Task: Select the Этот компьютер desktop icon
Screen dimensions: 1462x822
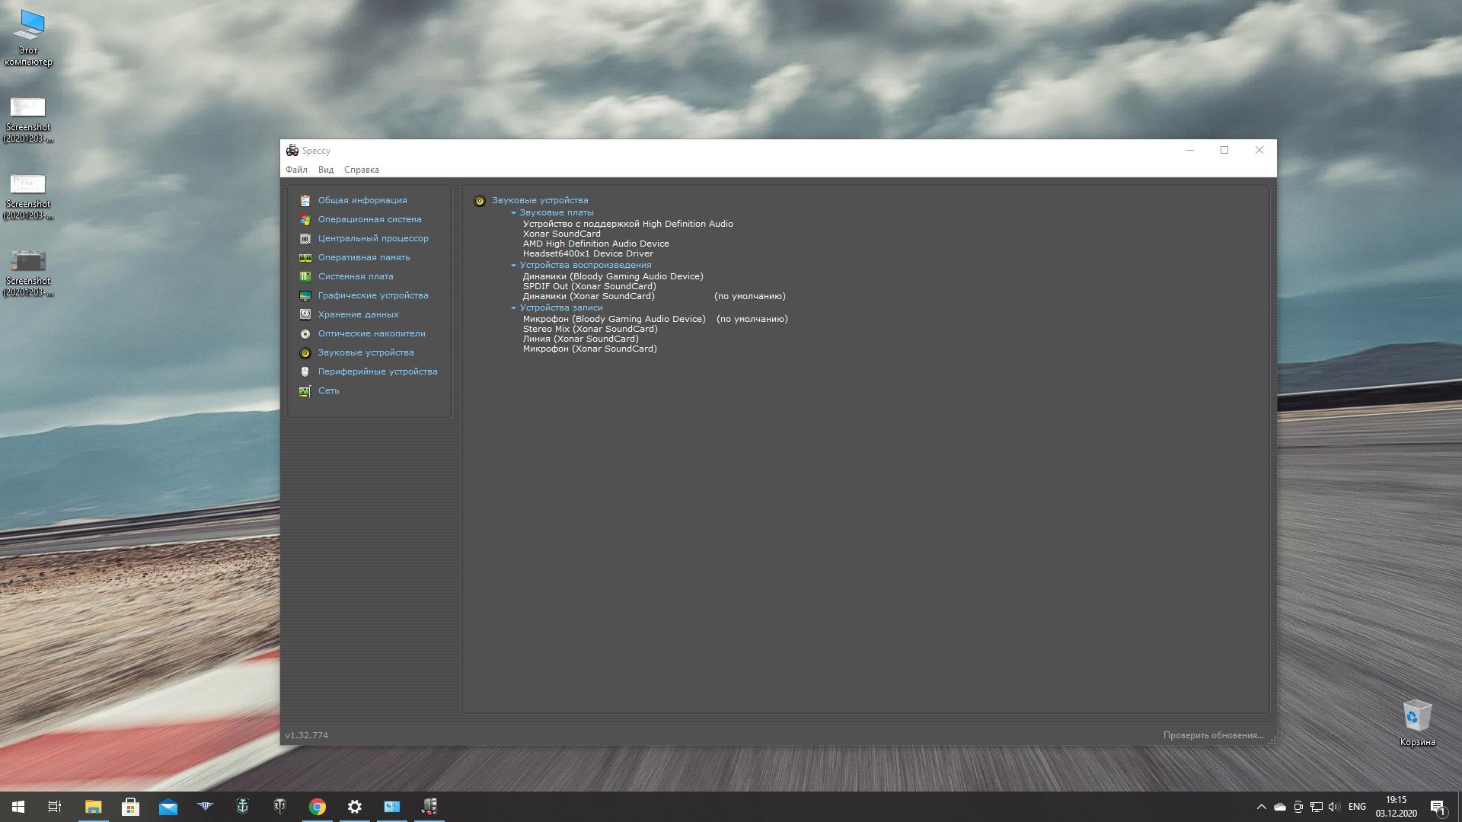Action: pos(28,38)
